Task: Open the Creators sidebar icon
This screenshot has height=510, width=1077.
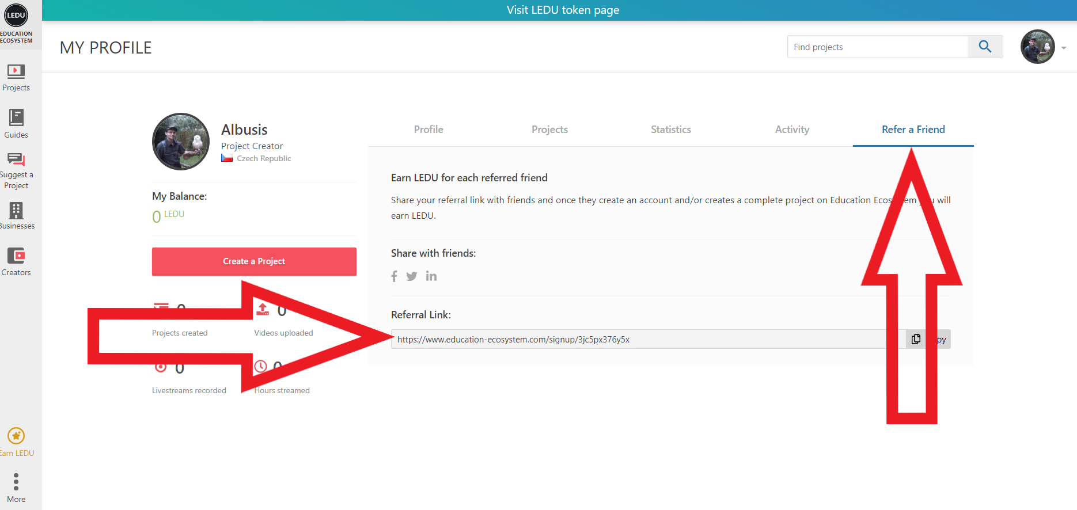Action: click(x=16, y=255)
